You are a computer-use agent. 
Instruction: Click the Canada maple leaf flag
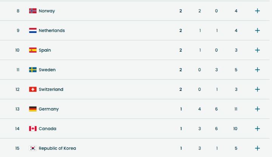[x=33, y=129]
